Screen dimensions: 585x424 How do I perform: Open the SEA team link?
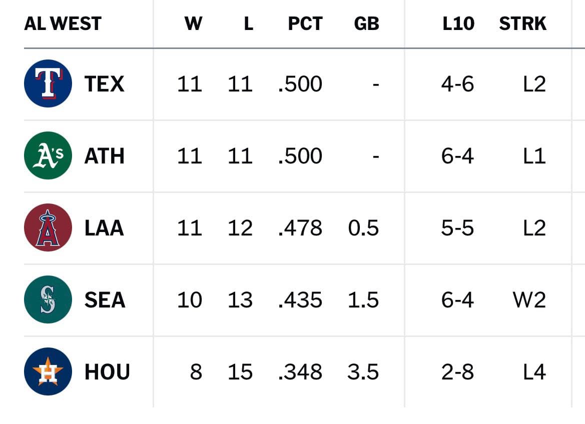105,300
